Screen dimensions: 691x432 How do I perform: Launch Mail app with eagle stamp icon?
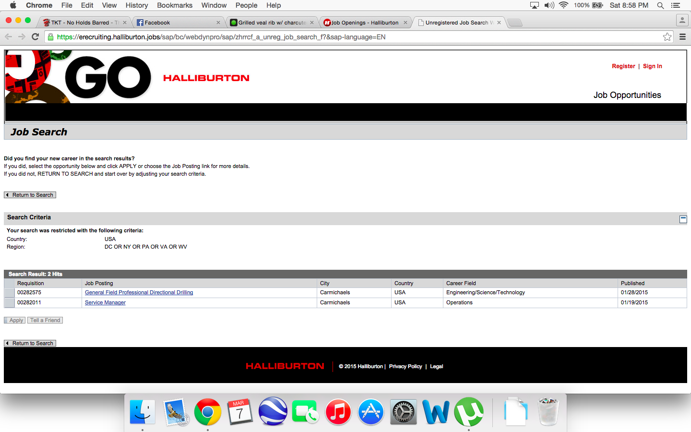click(x=176, y=412)
